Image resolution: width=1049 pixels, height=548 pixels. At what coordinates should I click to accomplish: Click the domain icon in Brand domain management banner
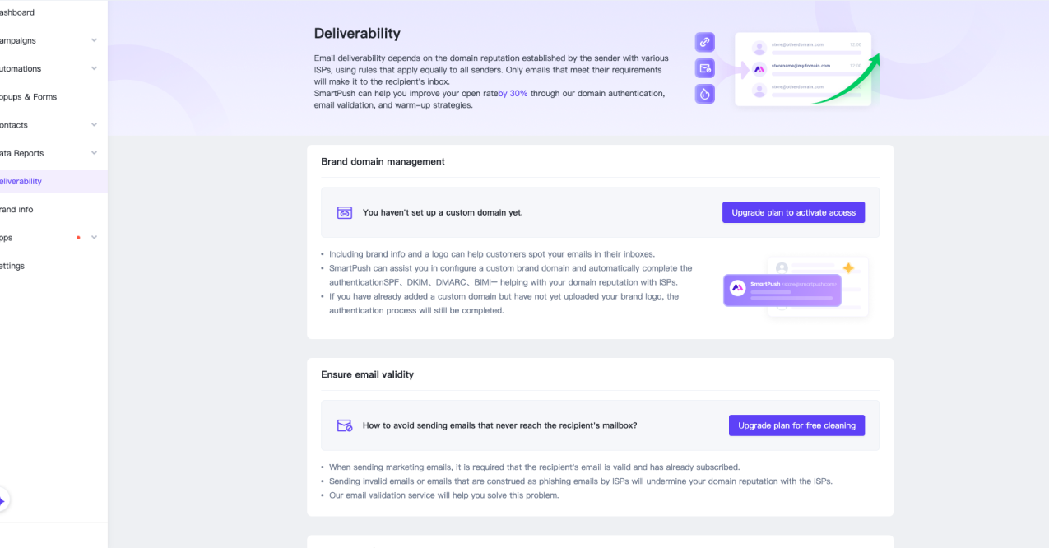344,211
